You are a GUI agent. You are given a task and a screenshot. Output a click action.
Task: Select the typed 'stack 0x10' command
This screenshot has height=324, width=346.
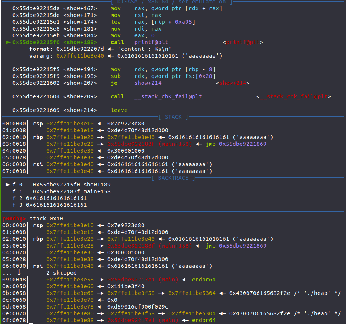coord(46,219)
